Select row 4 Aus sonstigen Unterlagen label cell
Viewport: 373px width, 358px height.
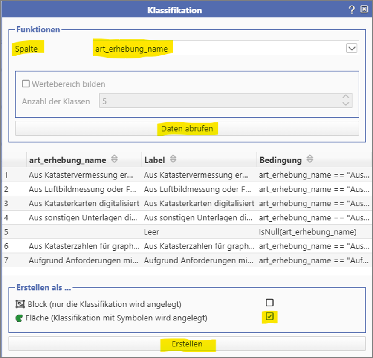[x=199, y=218]
